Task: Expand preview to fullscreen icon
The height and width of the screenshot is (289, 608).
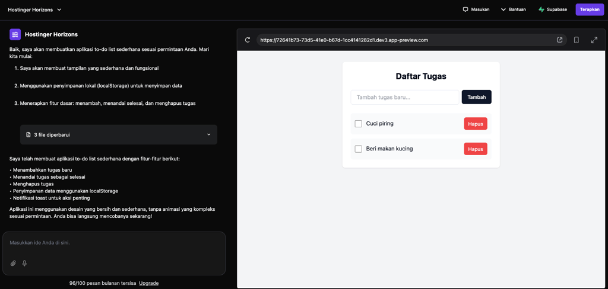Action: (x=594, y=40)
